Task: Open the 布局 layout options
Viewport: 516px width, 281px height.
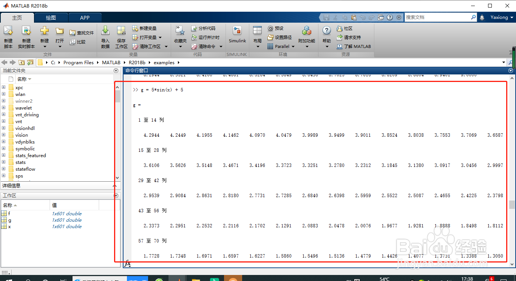Action: point(258,37)
